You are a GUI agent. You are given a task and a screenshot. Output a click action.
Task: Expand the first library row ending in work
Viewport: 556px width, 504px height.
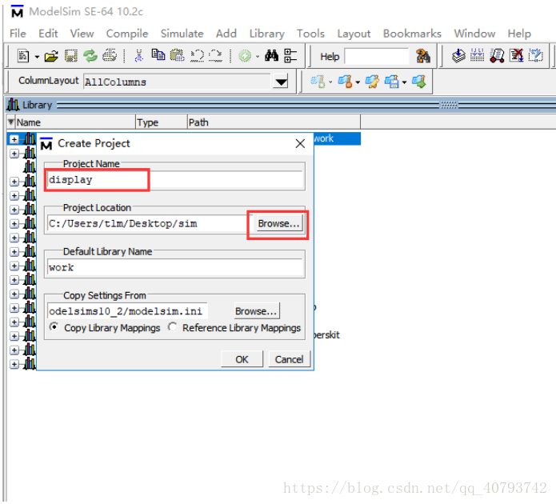tap(14, 139)
